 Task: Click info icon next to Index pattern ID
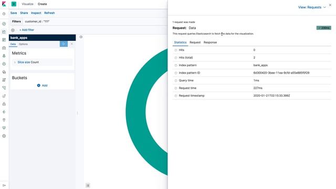176,73
